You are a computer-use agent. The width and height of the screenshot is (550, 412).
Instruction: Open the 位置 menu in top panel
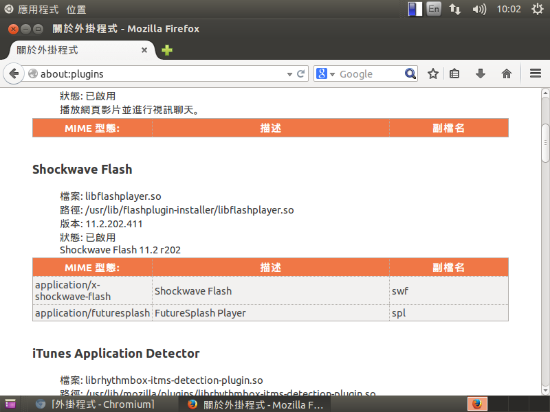(77, 9)
